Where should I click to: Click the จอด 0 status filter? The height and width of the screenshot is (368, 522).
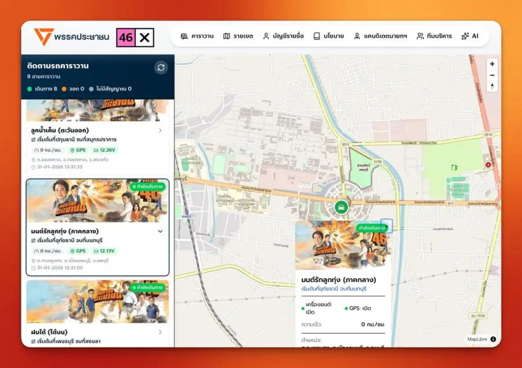[x=73, y=89]
